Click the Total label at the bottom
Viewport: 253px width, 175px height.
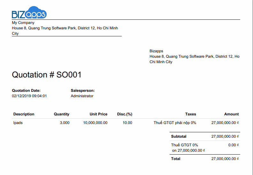click(x=176, y=159)
